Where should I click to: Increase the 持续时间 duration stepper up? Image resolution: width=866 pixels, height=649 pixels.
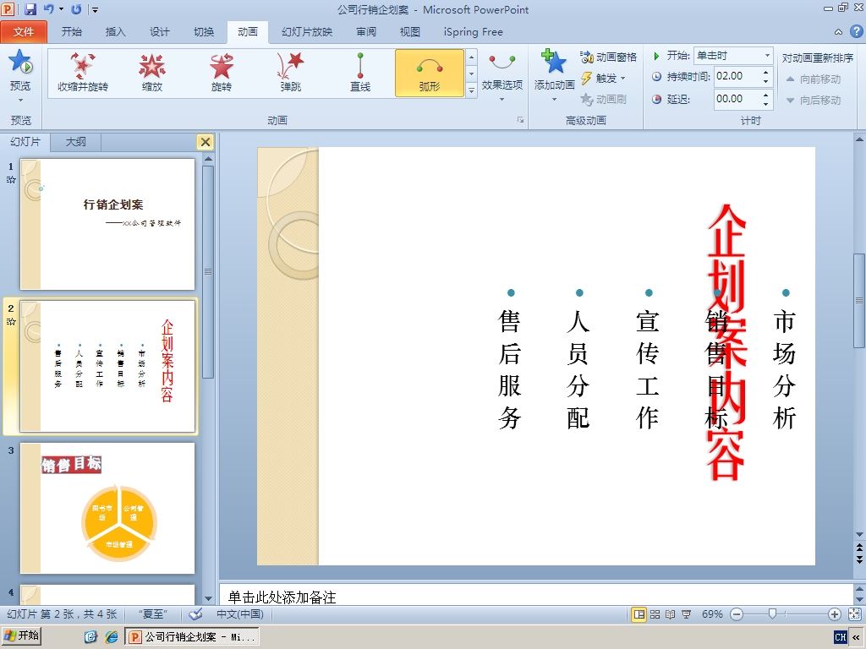pyautogui.click(x=766, y=73)
